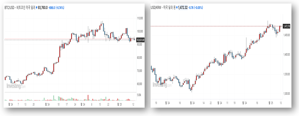299x116 pixels.
Task: Click the 1,300.00 label on USD/KRW axis
Action: click(286, 94)
